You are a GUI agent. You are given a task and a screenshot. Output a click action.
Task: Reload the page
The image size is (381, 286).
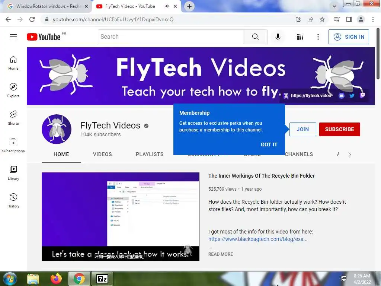(32, 19)
